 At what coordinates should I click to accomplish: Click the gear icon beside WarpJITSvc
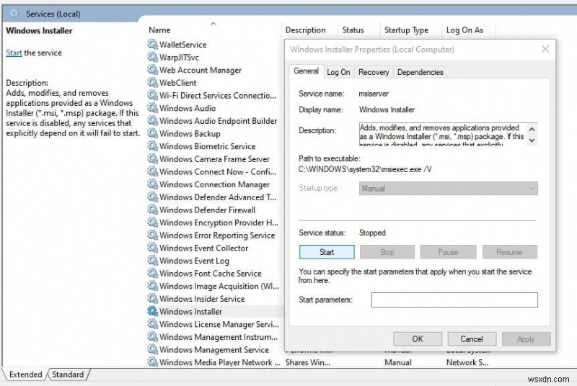152,57
